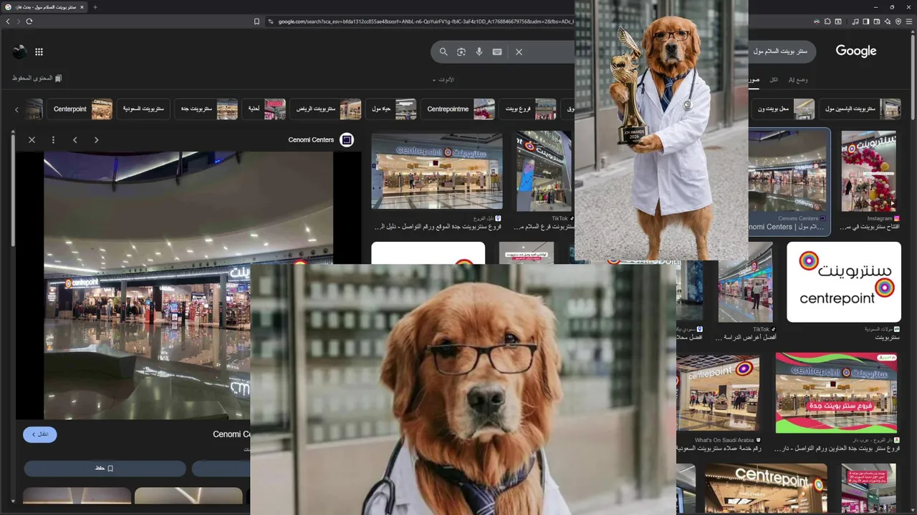Click the blue انتقل visit button
Image resolution: width=917 pixels, height=515 pixels.
click(40, 434)
